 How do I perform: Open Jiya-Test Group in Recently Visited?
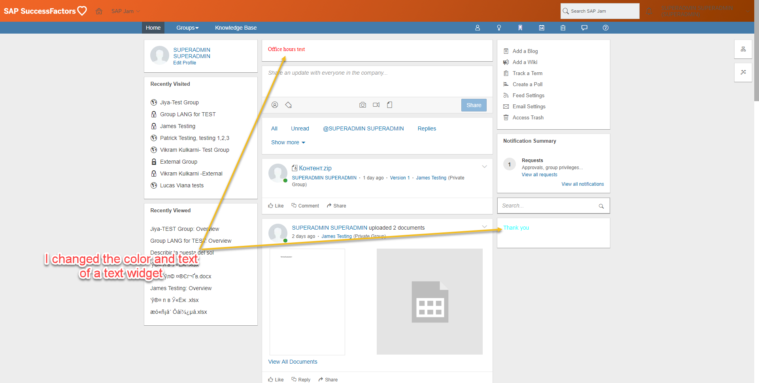(179, 102)
